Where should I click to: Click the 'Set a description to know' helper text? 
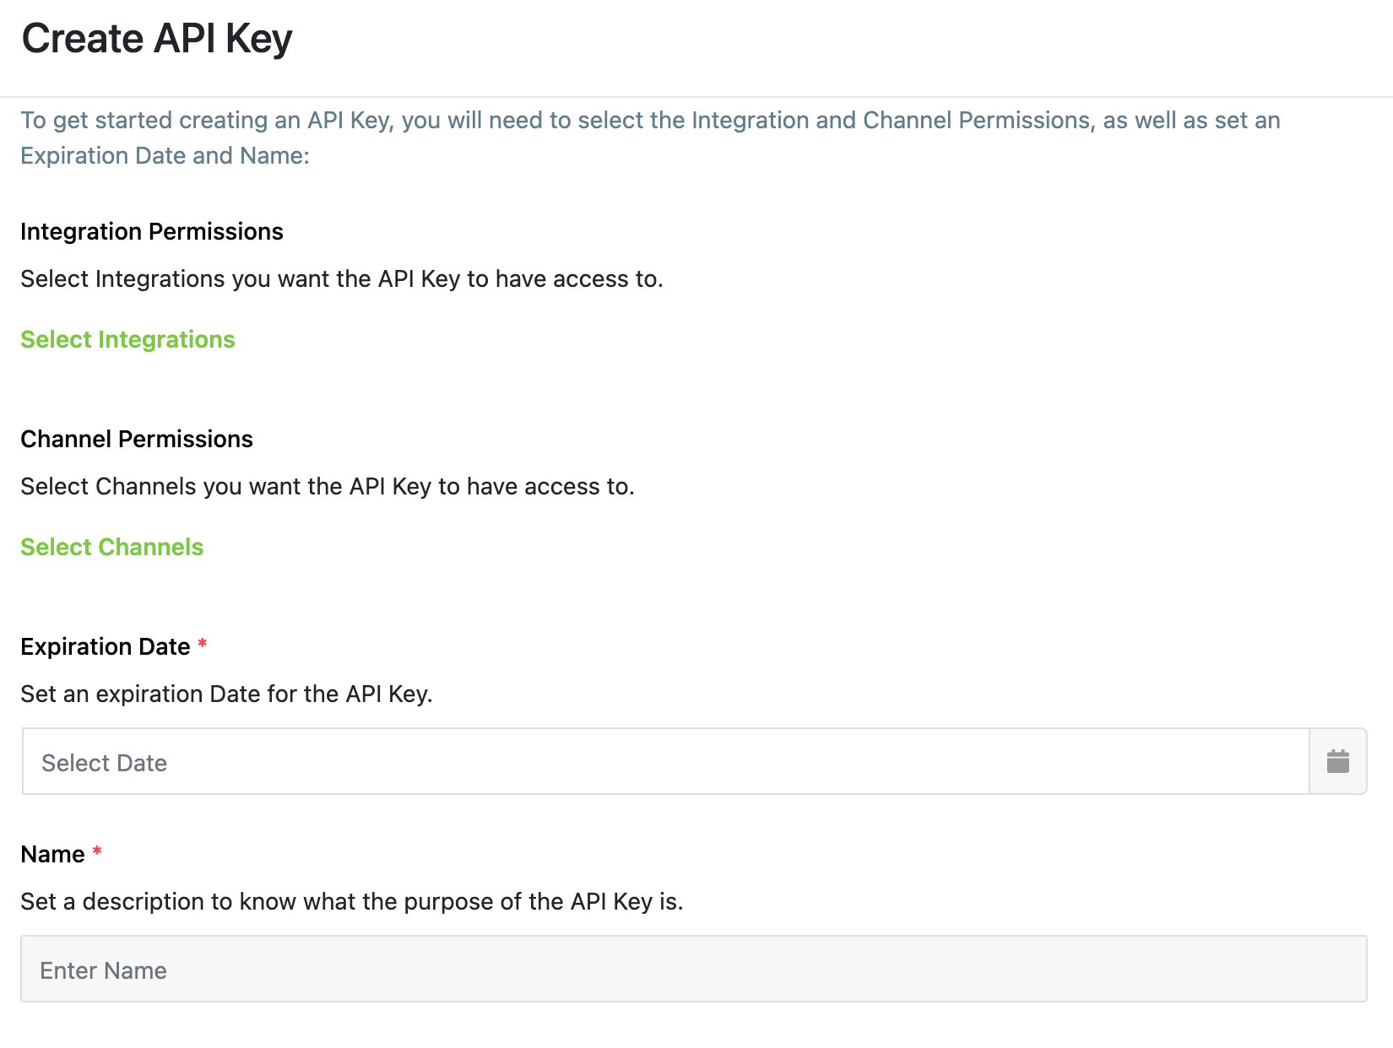pos(352,901)
